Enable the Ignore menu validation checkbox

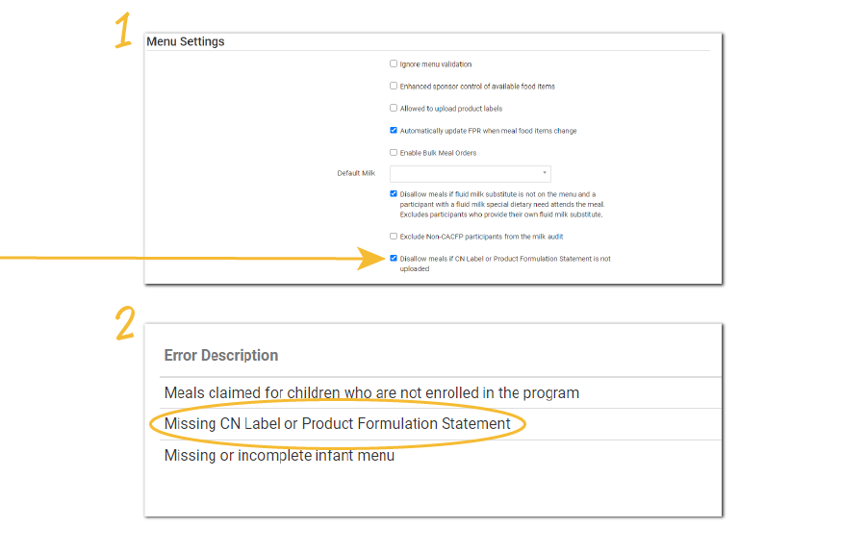(x=394, y=64)
